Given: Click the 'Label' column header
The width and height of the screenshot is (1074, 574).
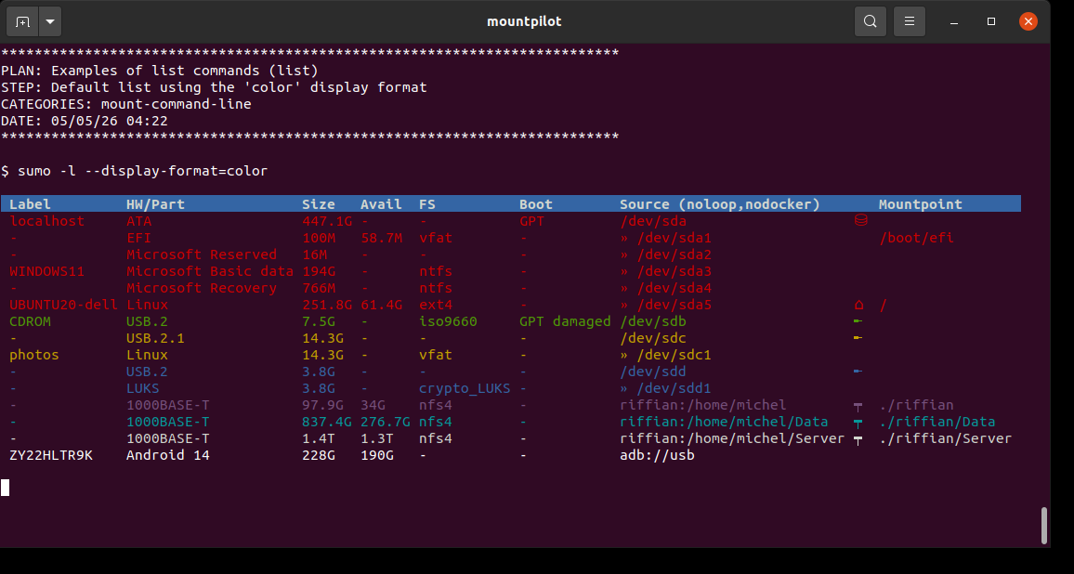Looking at the screenshot, I should click(x=30, y=204).
